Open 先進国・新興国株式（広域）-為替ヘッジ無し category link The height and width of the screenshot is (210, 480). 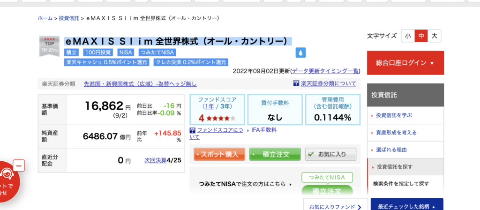coord(140,84)
